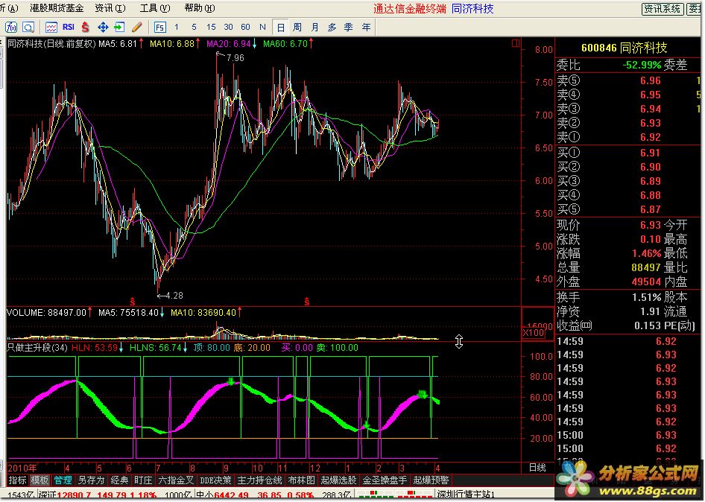Open the 工具(V) menu
This screenshot has height=502, width=705.
tap(155, 8)
